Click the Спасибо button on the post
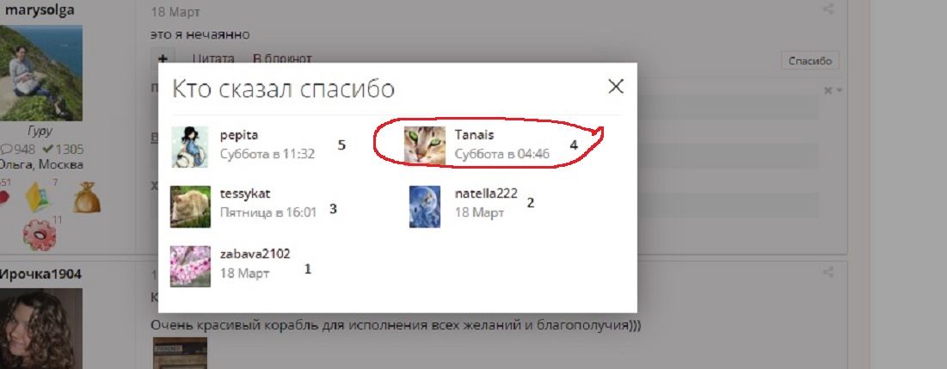The height and width of the screenshot is (369, 947). tap(810, 60)
